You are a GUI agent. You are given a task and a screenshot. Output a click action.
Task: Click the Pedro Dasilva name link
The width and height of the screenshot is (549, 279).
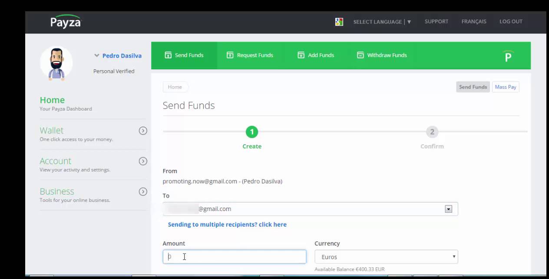coord(122,55)
